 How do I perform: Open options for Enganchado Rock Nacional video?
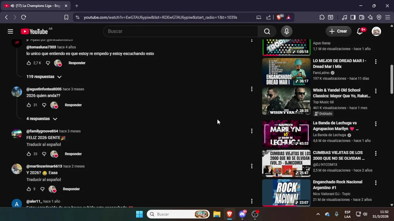(376, 183)
